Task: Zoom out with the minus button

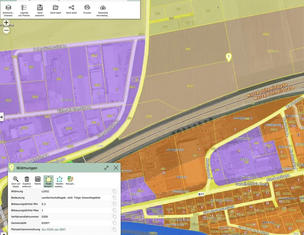Action: (6, 30)
